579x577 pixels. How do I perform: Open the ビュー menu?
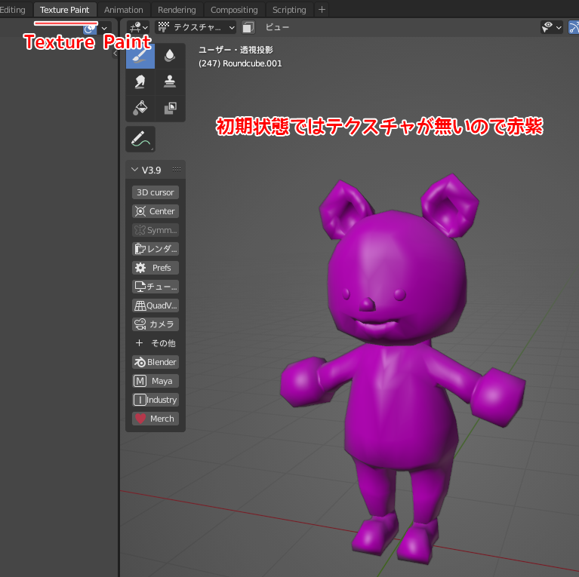pos(277,27)
